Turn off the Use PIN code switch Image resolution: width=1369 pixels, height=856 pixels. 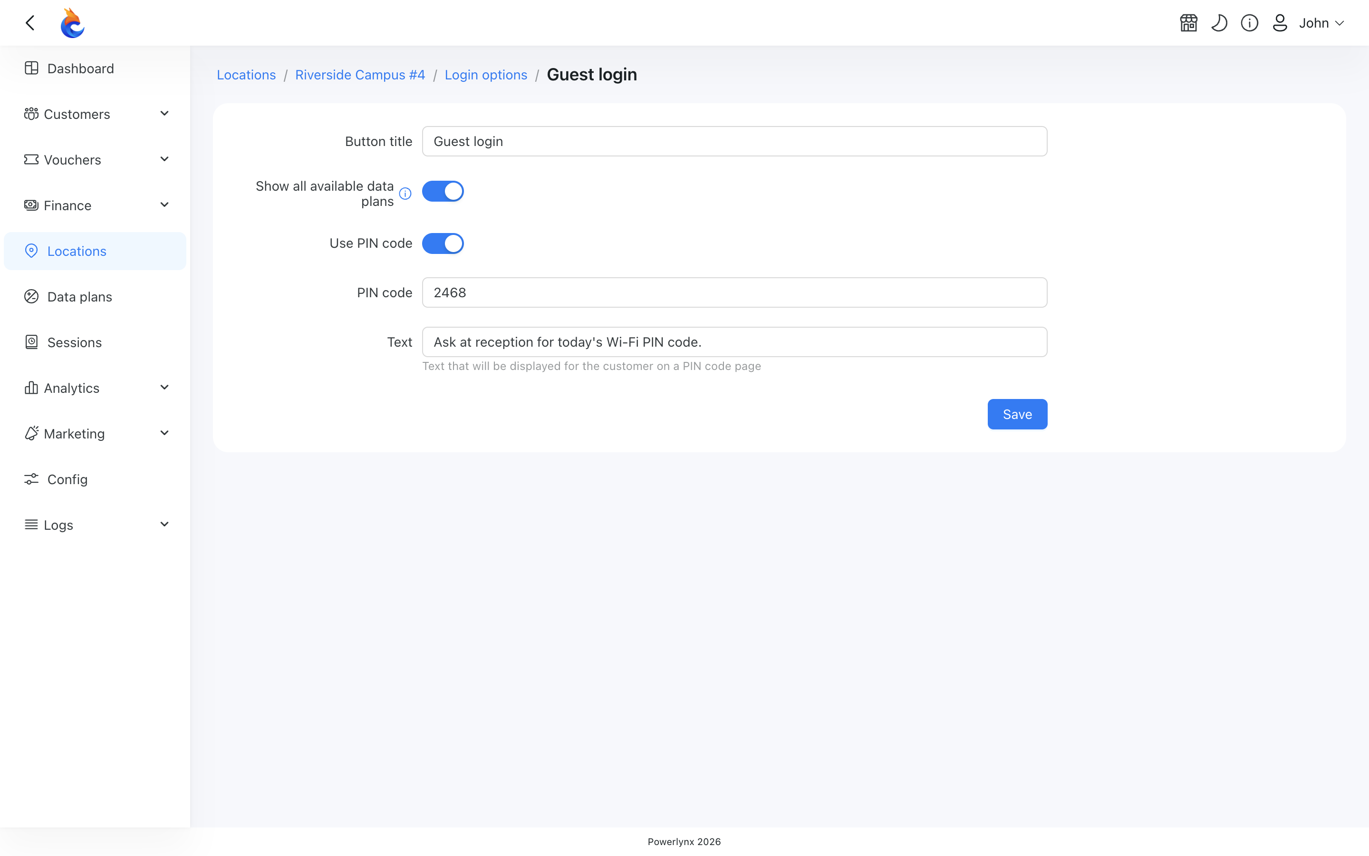click(x=443, y=243)
